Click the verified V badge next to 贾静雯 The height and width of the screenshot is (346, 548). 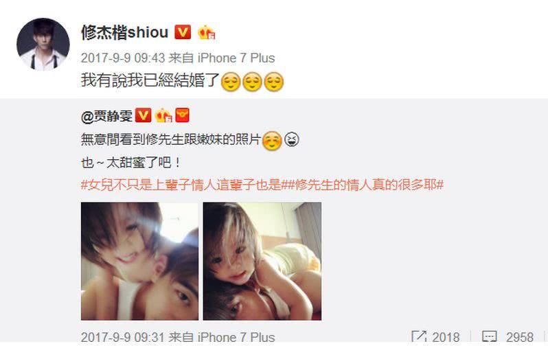143,115
